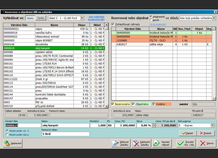Increase the Sleva percentage with the up arrow
Image resolution: width=218 pixels, height=158 pixels.
153,124
